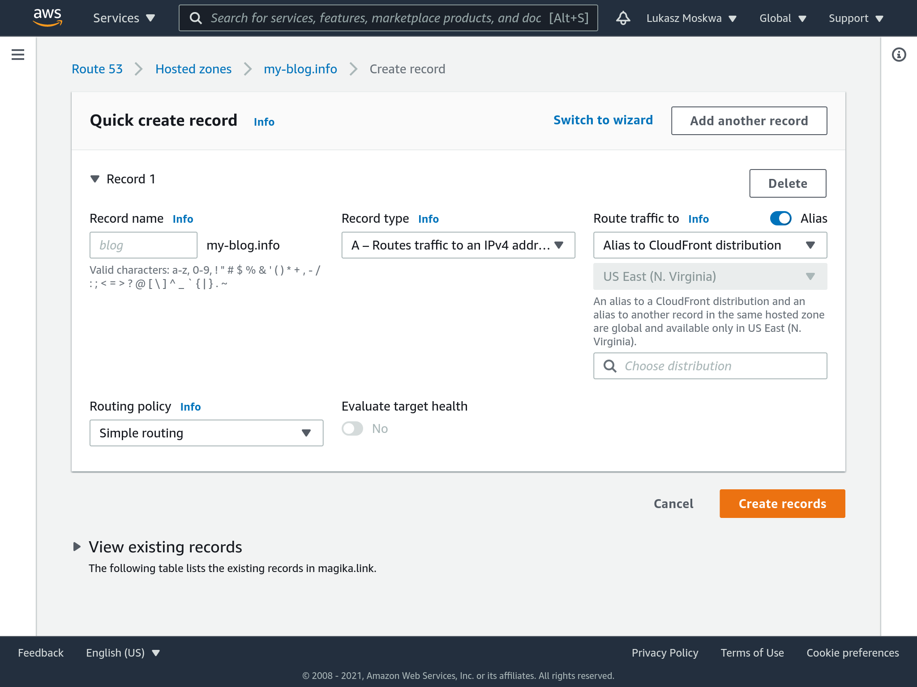Disable the Alias toggle switch
This screenshot has height=687, width=917.
(780, 218)
